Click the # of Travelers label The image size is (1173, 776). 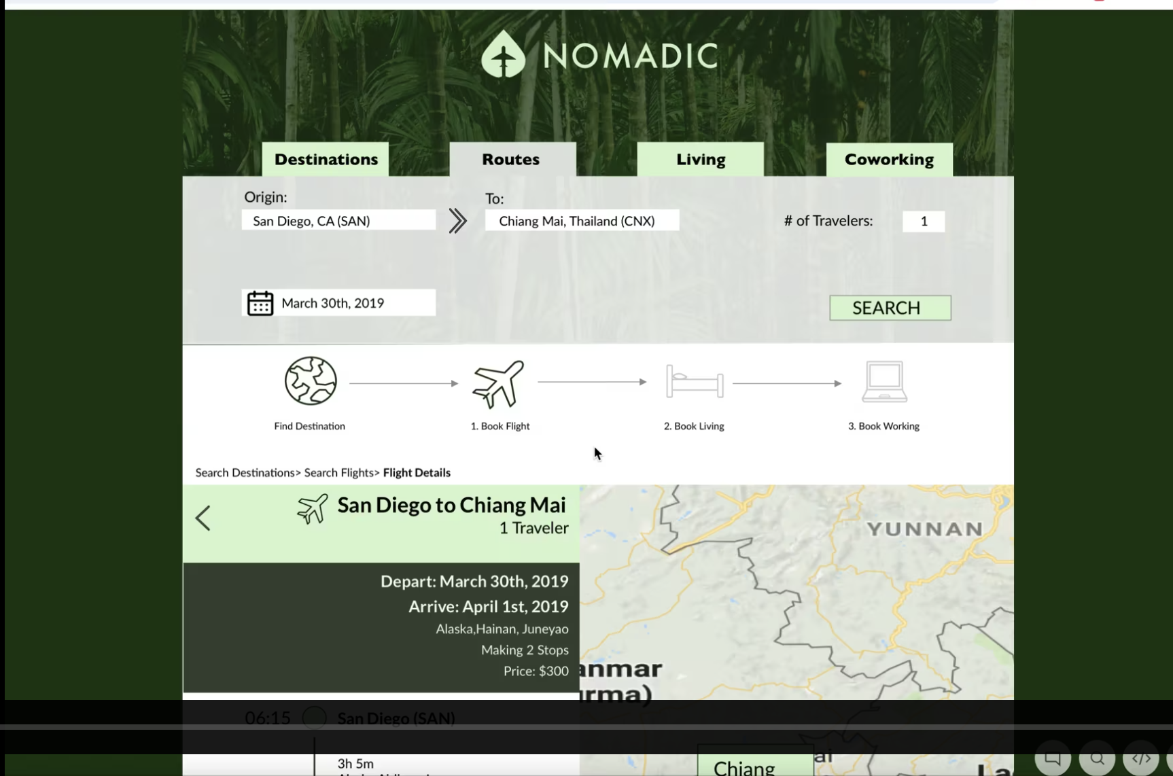click(828, 221)
